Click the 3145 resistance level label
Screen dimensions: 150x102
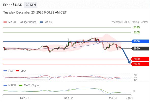click(137, 27)
